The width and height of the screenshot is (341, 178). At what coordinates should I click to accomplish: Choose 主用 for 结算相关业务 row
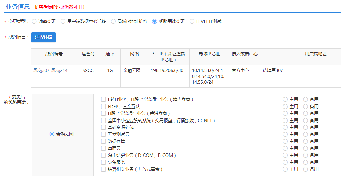pos(285,169)
